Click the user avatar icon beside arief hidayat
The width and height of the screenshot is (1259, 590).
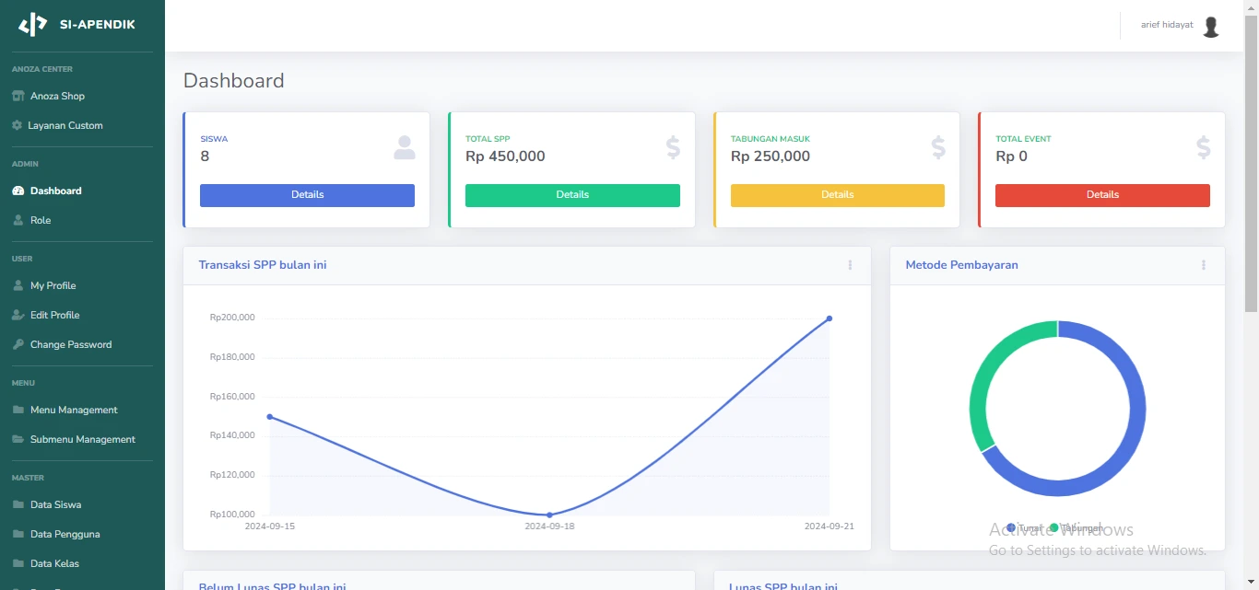point(1211,27)
